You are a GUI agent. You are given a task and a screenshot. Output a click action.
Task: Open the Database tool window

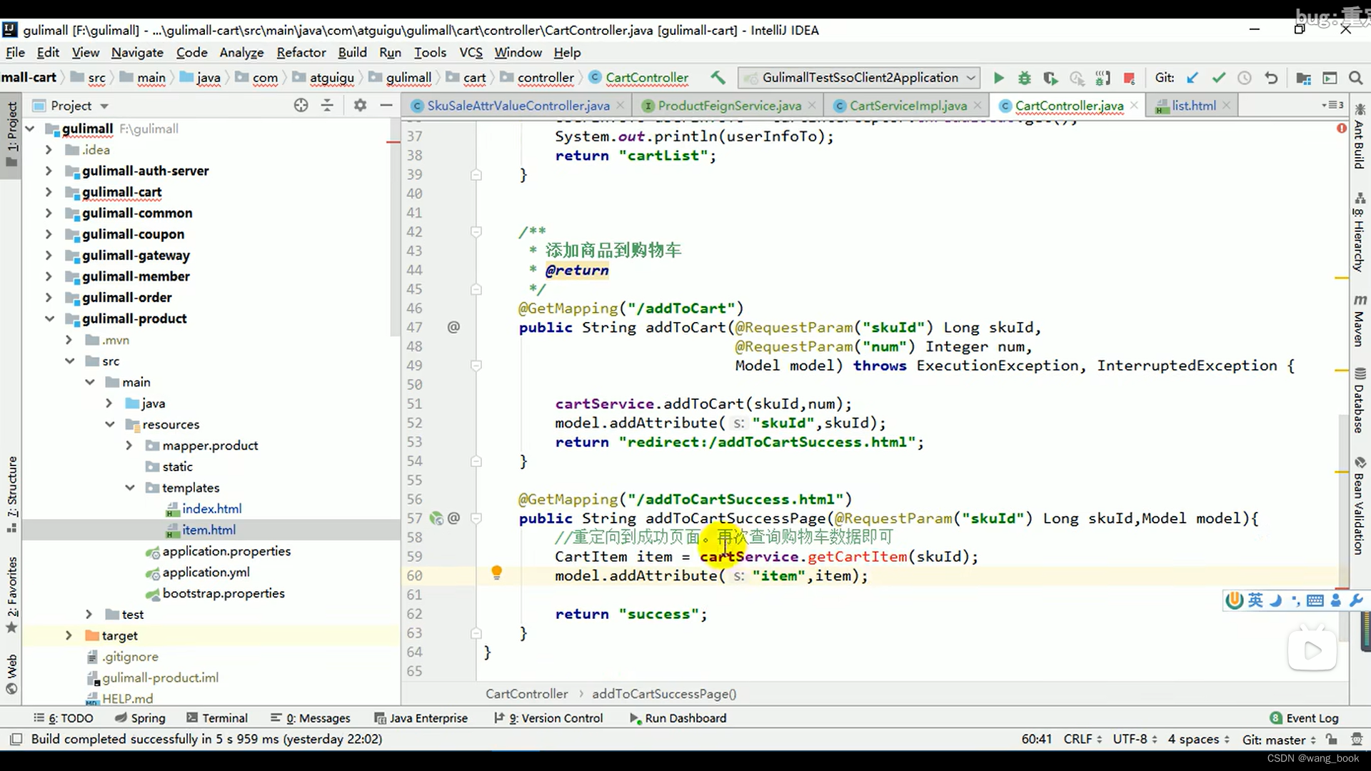1360,400
